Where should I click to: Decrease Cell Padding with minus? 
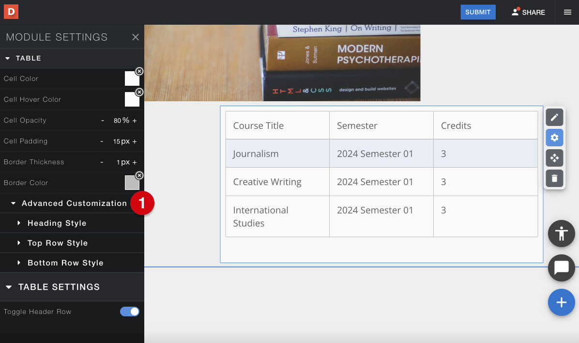(x=102, y=141)
